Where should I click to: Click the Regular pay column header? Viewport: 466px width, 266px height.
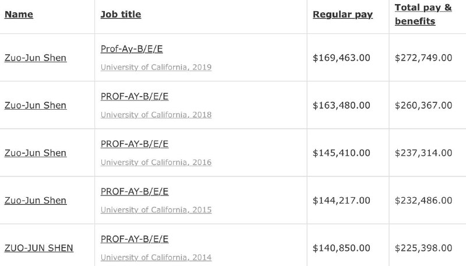(343, 15)
